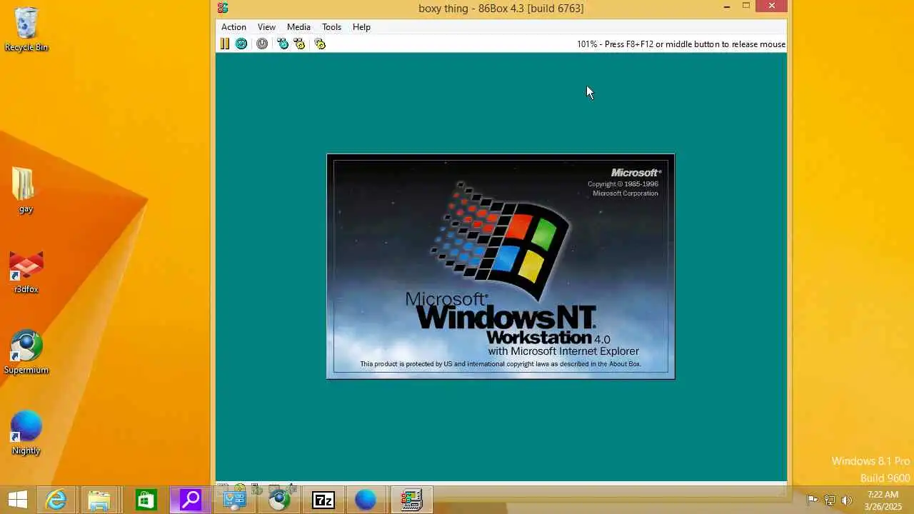This screenshot has width=914, height=514.
Task: Click the active 86Box taskbar button
Action: coord(411,500)
